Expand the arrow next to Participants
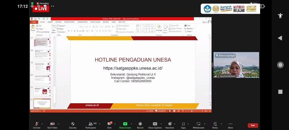Screen dimensions: 289x130 coord(100,124)
